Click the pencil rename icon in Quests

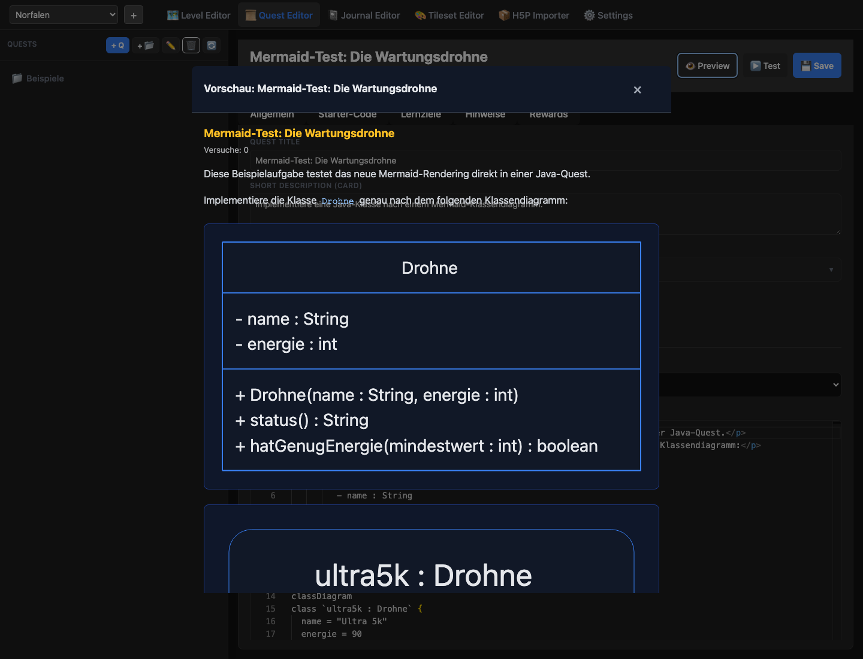[171, 46]
